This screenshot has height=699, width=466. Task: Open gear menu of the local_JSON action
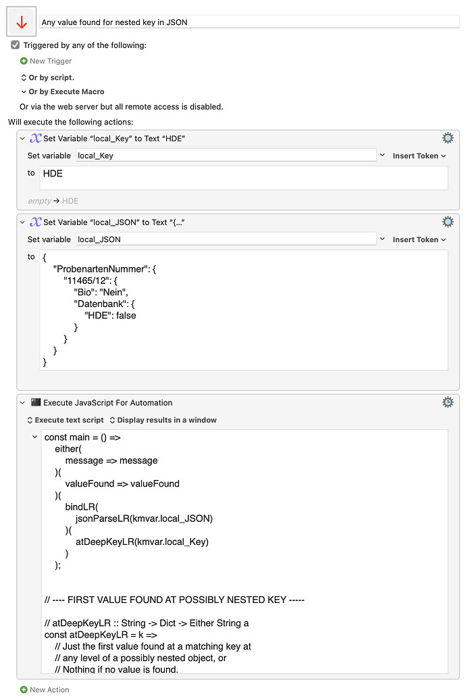coord(448,222)
